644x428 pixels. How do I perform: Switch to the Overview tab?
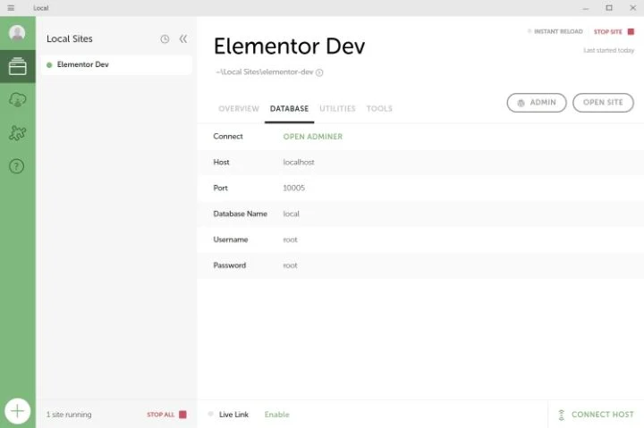click(239, 109)
